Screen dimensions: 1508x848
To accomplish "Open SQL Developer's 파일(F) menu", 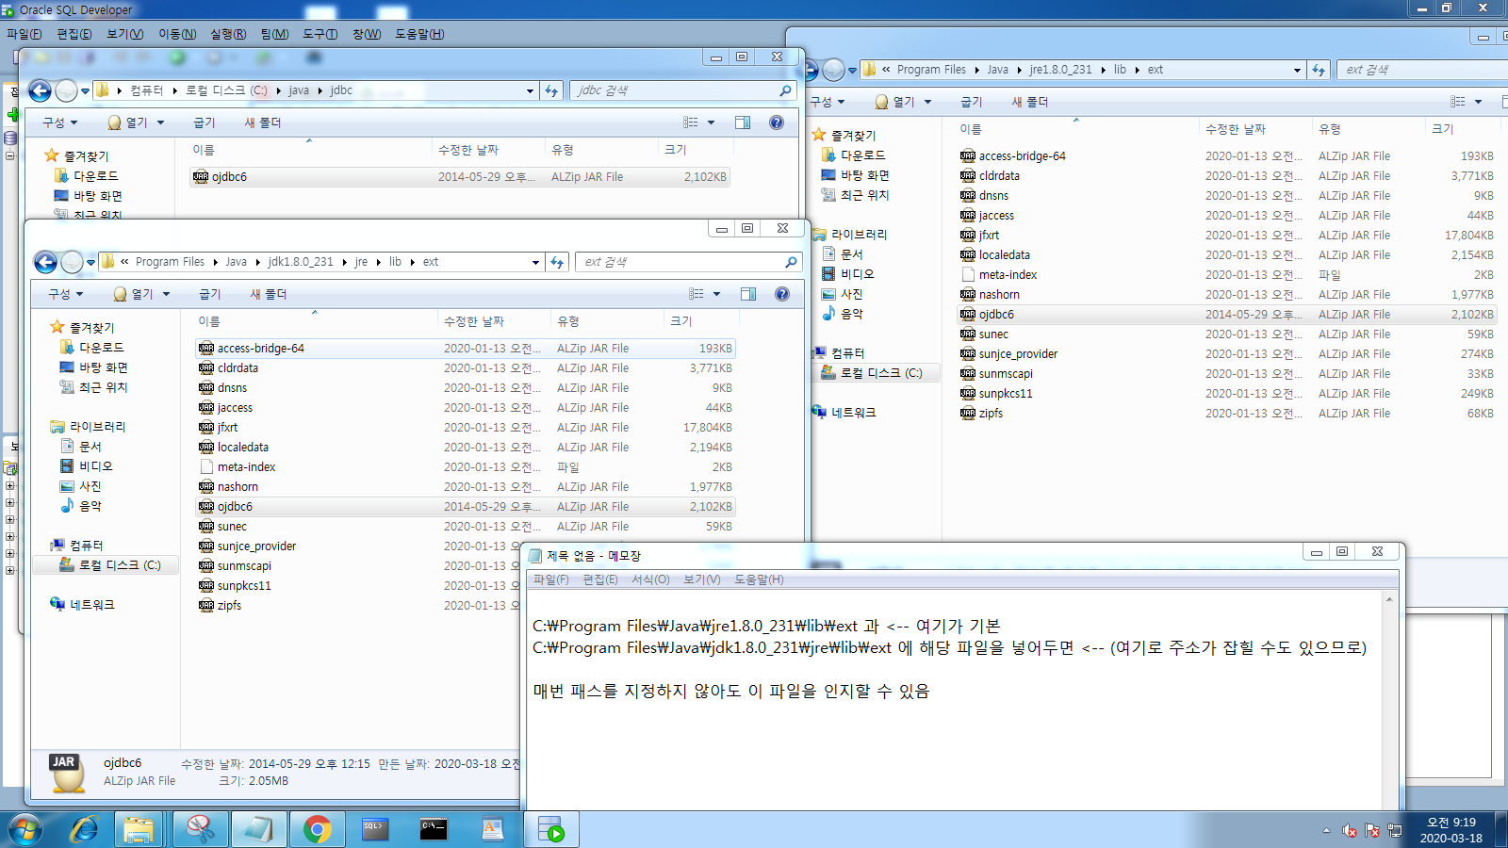I will [25, 34].
